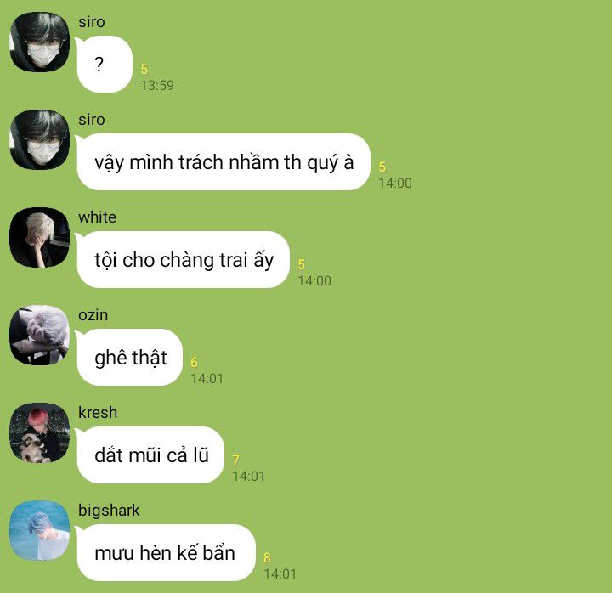The height and width of the screenshot is (593, 612).
Task: Tap the 'dắt mũi cả lũ' bubble
Action: click(x=150, y=455)
